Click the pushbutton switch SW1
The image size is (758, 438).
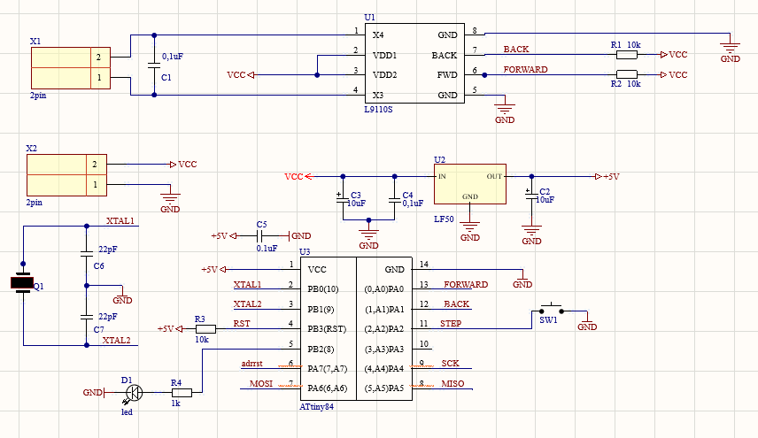click(x=551, y=310)
